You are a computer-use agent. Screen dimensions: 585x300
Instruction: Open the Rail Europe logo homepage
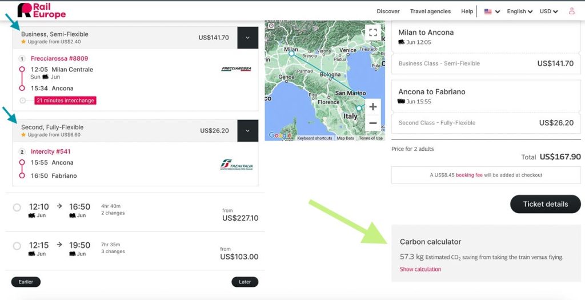tap(41, 10)
